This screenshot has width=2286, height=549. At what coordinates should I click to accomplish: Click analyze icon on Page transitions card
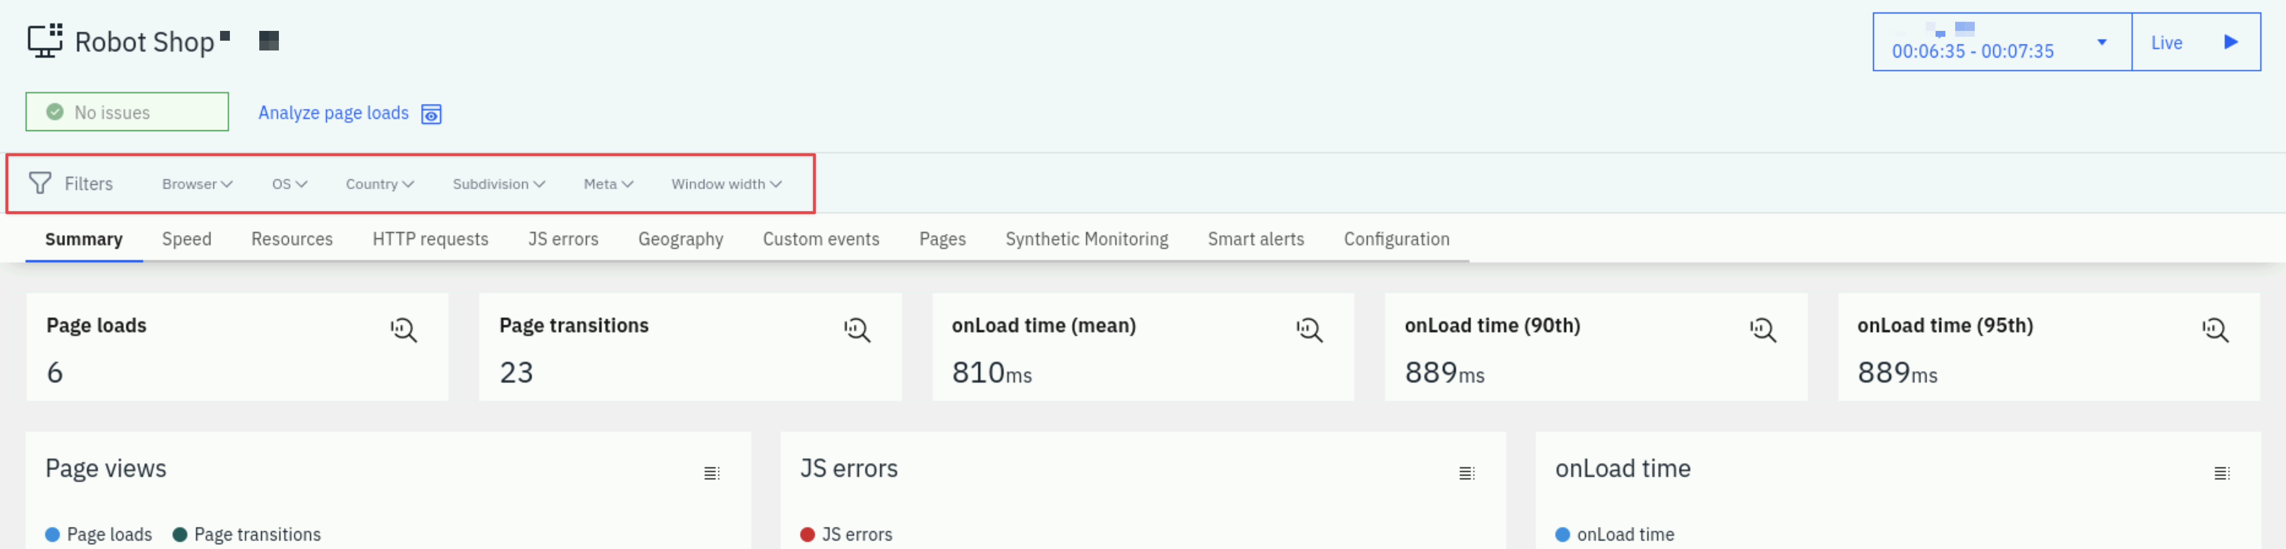857,330
